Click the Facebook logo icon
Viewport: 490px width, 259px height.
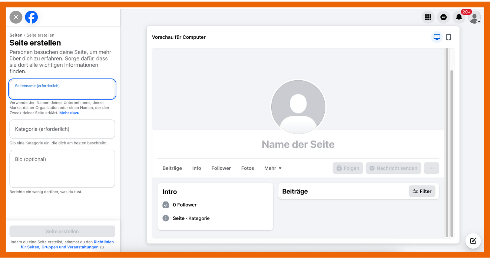point(32,17)
